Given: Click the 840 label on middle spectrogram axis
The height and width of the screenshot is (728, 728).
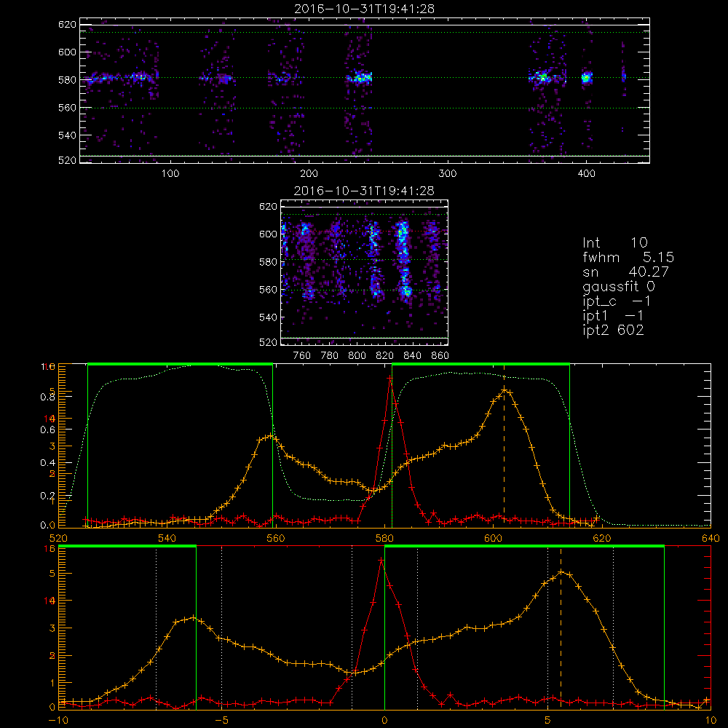Looking at the screenshot, I should (412, 356).
